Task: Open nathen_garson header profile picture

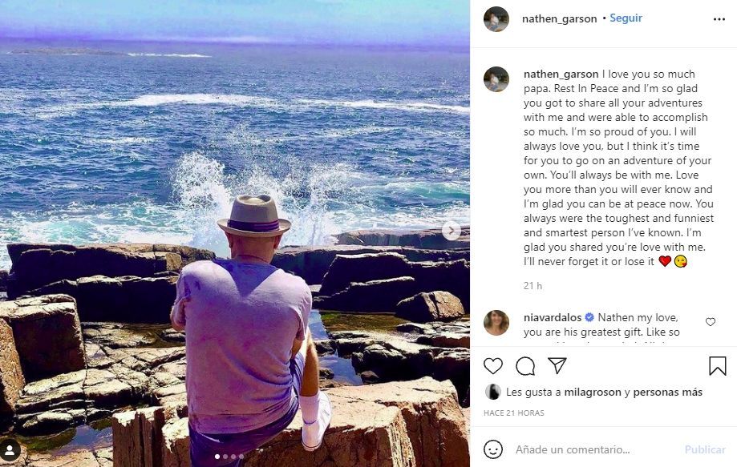Action: (496, 18)
